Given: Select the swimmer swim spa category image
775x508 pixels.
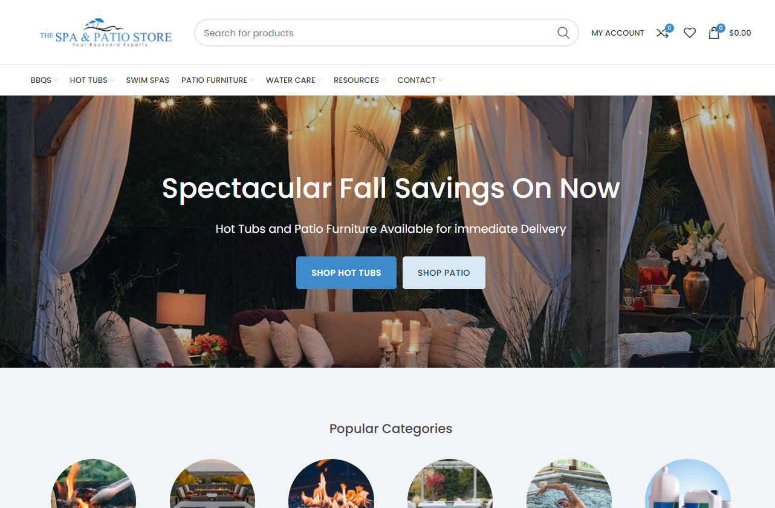Looking at the screenshot, I should pyautogui.click(x=569, y=483).
